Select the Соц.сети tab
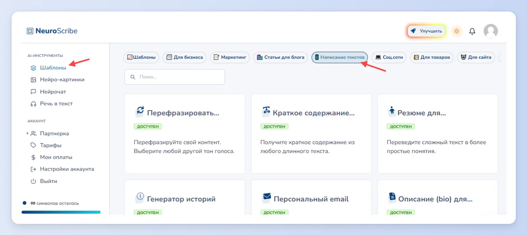This screenshot has height=235, width=527. tap(389, 58)
